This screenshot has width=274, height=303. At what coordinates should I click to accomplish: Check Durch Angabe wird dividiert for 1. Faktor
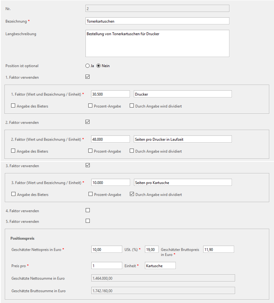pyautogui.click(x=132, y=106)
